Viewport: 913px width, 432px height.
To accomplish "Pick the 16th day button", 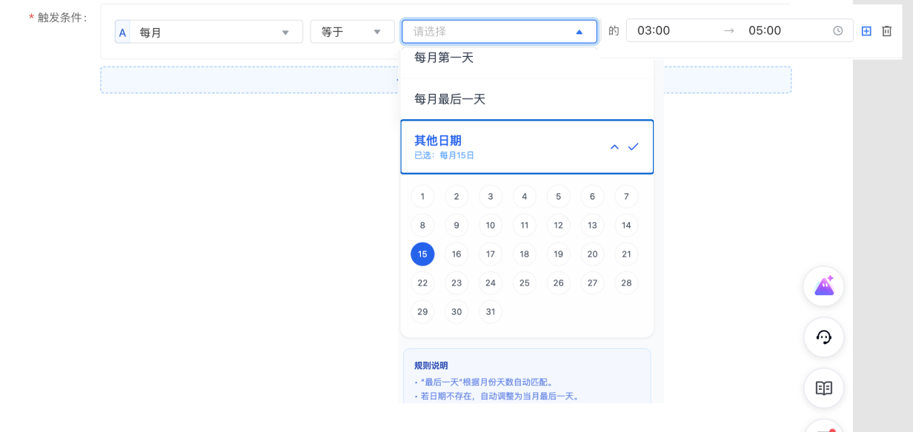I will coord(456,254).
